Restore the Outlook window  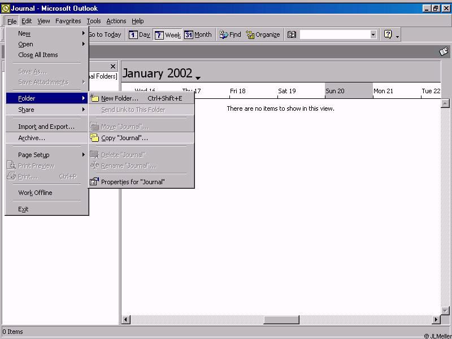coord(436,8)
